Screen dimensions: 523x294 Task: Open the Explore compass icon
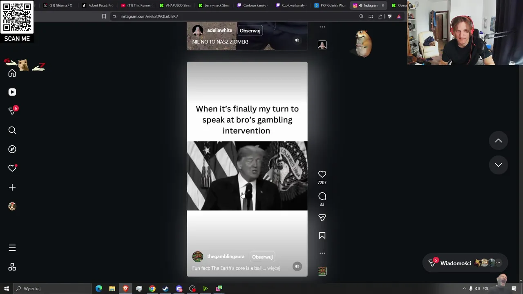(12, 149)
